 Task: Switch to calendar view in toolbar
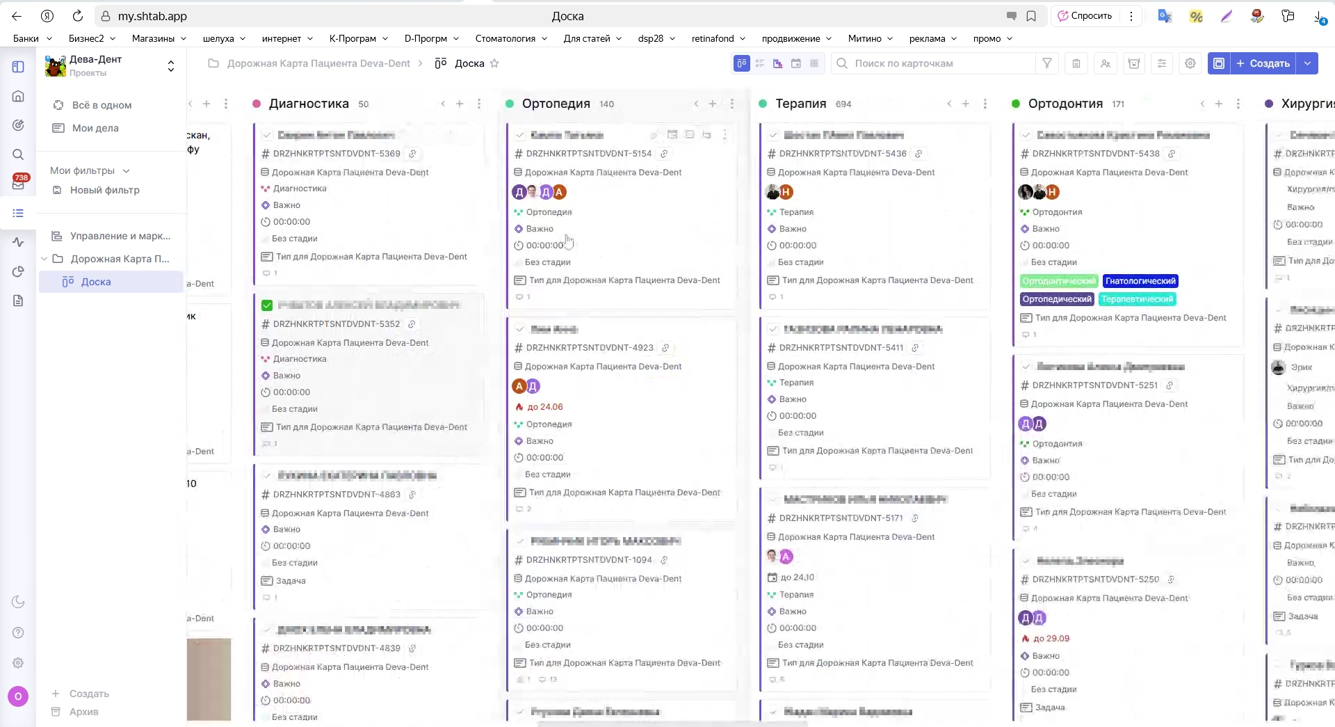pyautogui.click(x=796, y=63)
